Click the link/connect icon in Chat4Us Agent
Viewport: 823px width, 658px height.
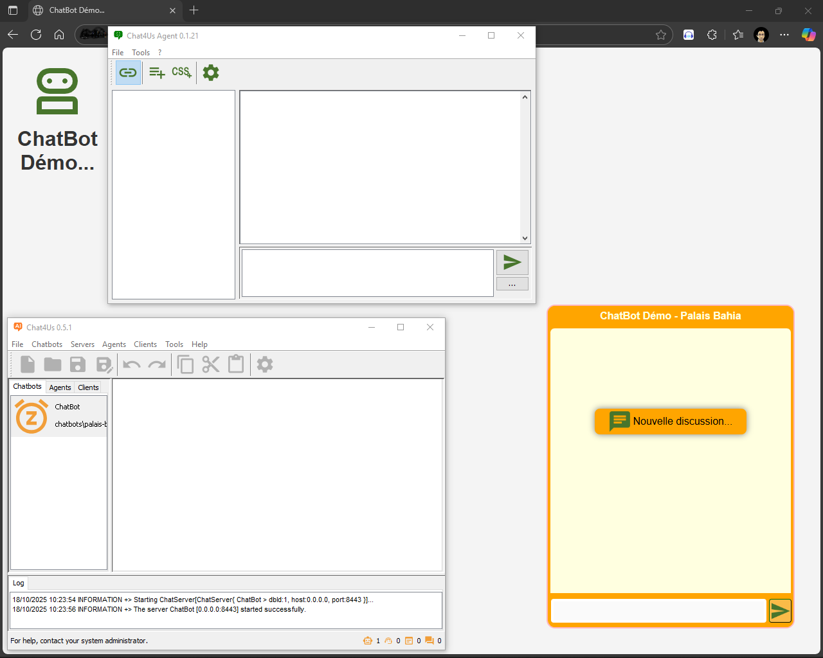tap(128, 73)
